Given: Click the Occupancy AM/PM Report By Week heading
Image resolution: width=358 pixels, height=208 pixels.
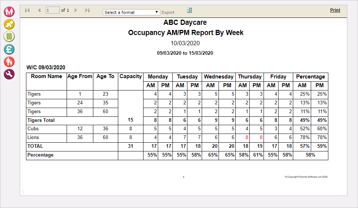Looking at the screenshot, I should (x=186, y=33).
